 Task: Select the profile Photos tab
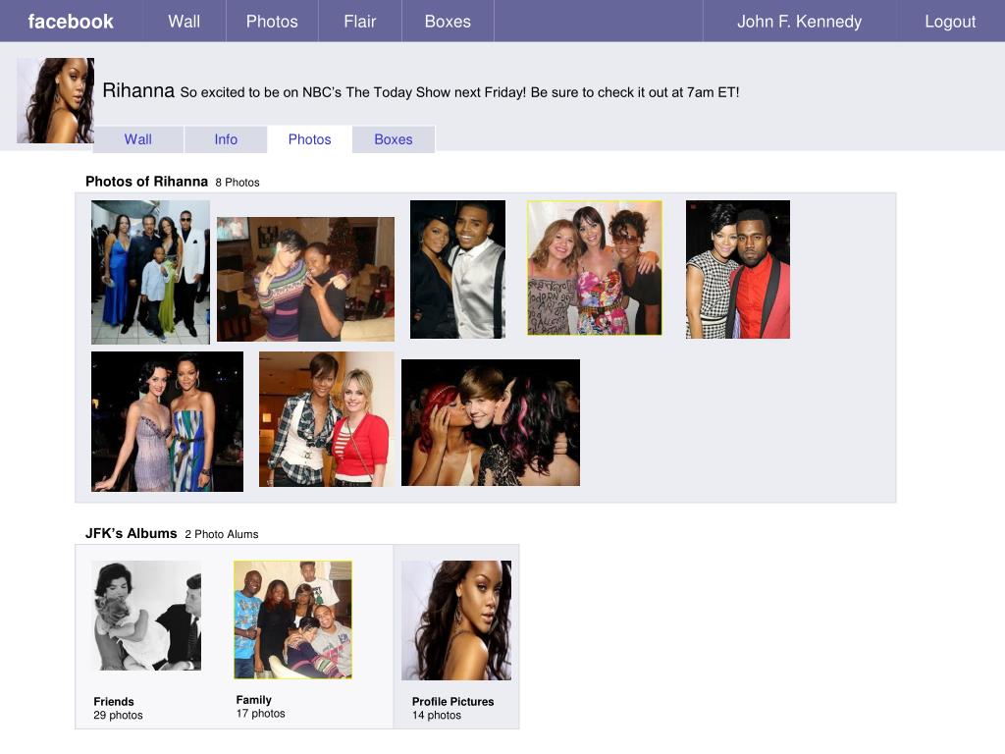point(309,139)
